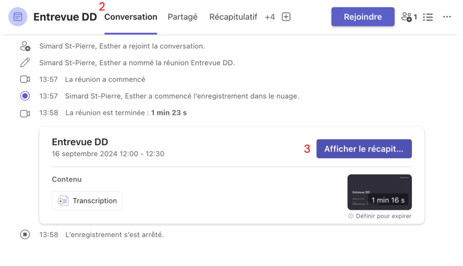Click the add tab plus icon
The width and height of the screenshot is (463, 266).
coord(286,17)
